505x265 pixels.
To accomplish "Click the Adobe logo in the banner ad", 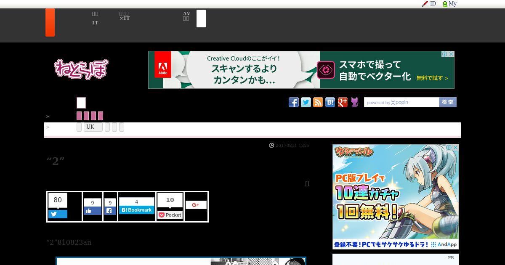I will click(x=163, y=64).
